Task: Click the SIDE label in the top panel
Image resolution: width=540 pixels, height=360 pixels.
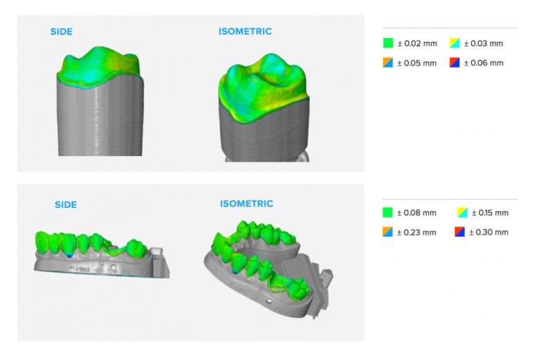Action: click(x=61, y=32)
